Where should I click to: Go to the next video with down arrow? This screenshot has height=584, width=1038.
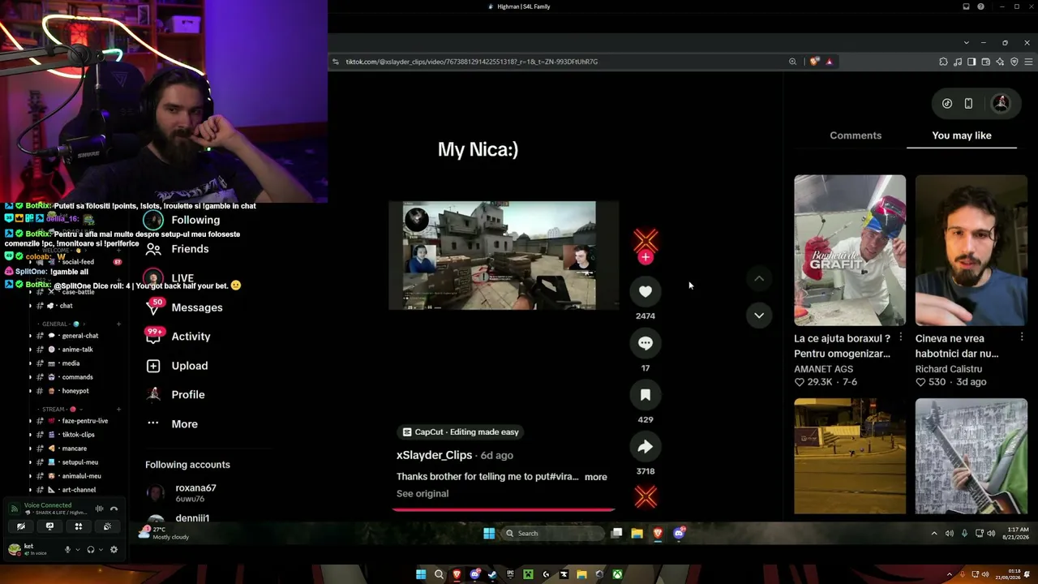pos(759,315)
